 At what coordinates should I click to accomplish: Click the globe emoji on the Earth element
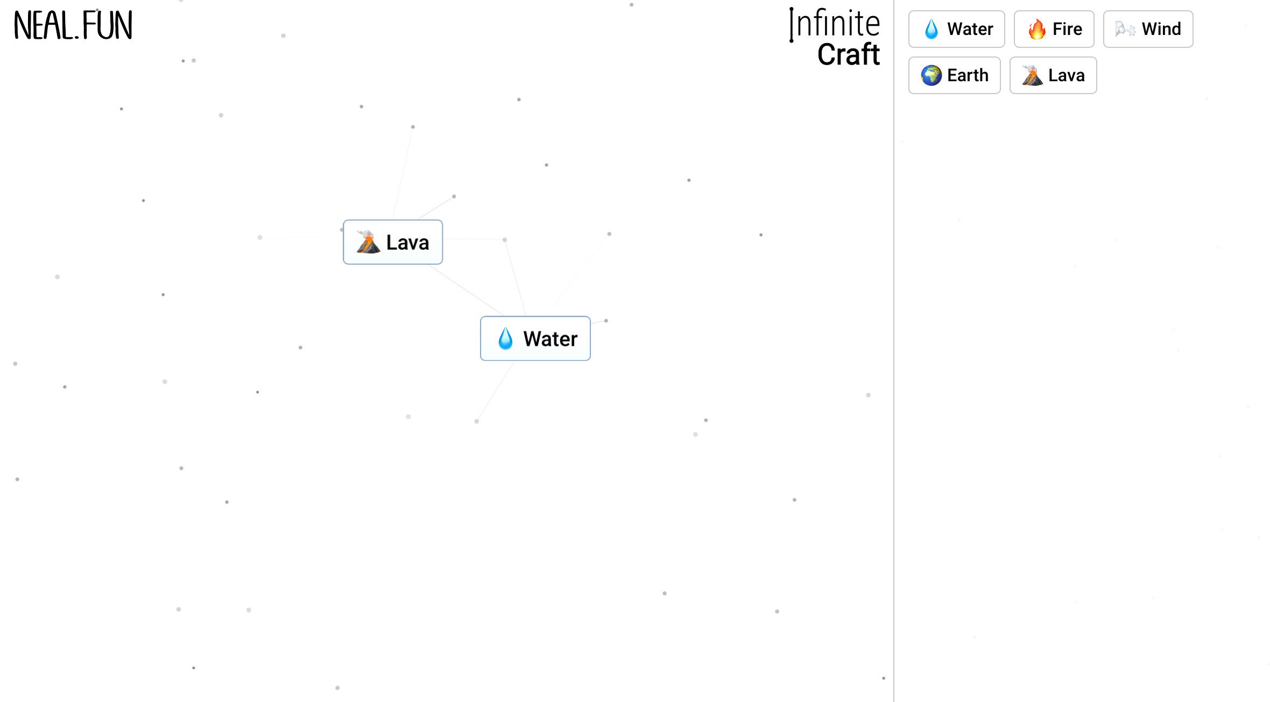pyautogui.click(x=931, y=75)
